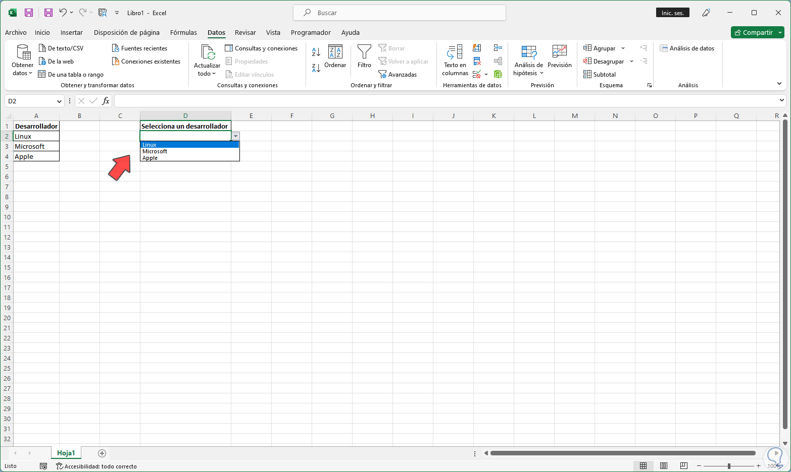Open the Ordenar sort dialog
Image resolution: width=791 pixels, height=472 pixels.
pos(335,56)
